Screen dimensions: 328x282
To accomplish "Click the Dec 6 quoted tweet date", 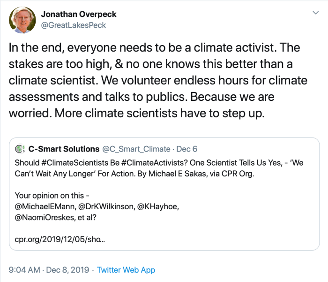I will click(187, 149).
